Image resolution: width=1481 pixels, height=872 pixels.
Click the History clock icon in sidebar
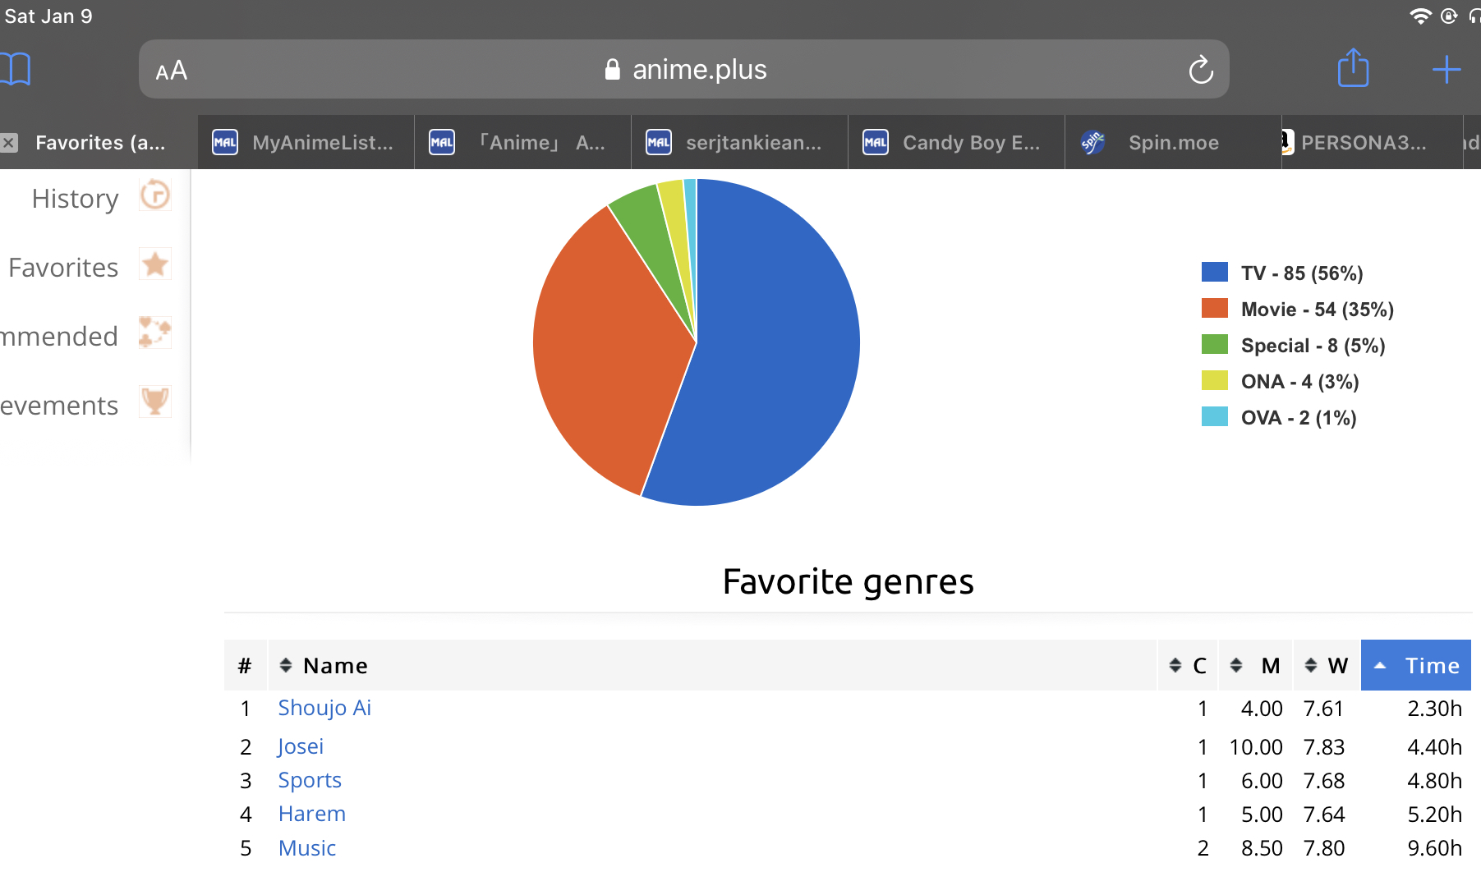154,195
